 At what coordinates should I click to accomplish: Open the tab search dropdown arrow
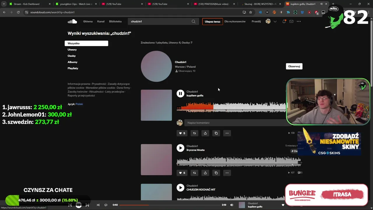point(4,4)
